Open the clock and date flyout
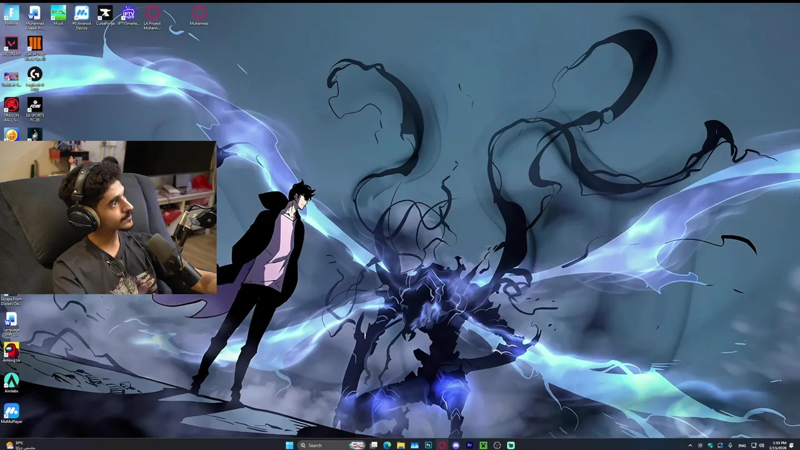Image resolution: width=800 pixels, height=450 pixels. tap(779, 445)
